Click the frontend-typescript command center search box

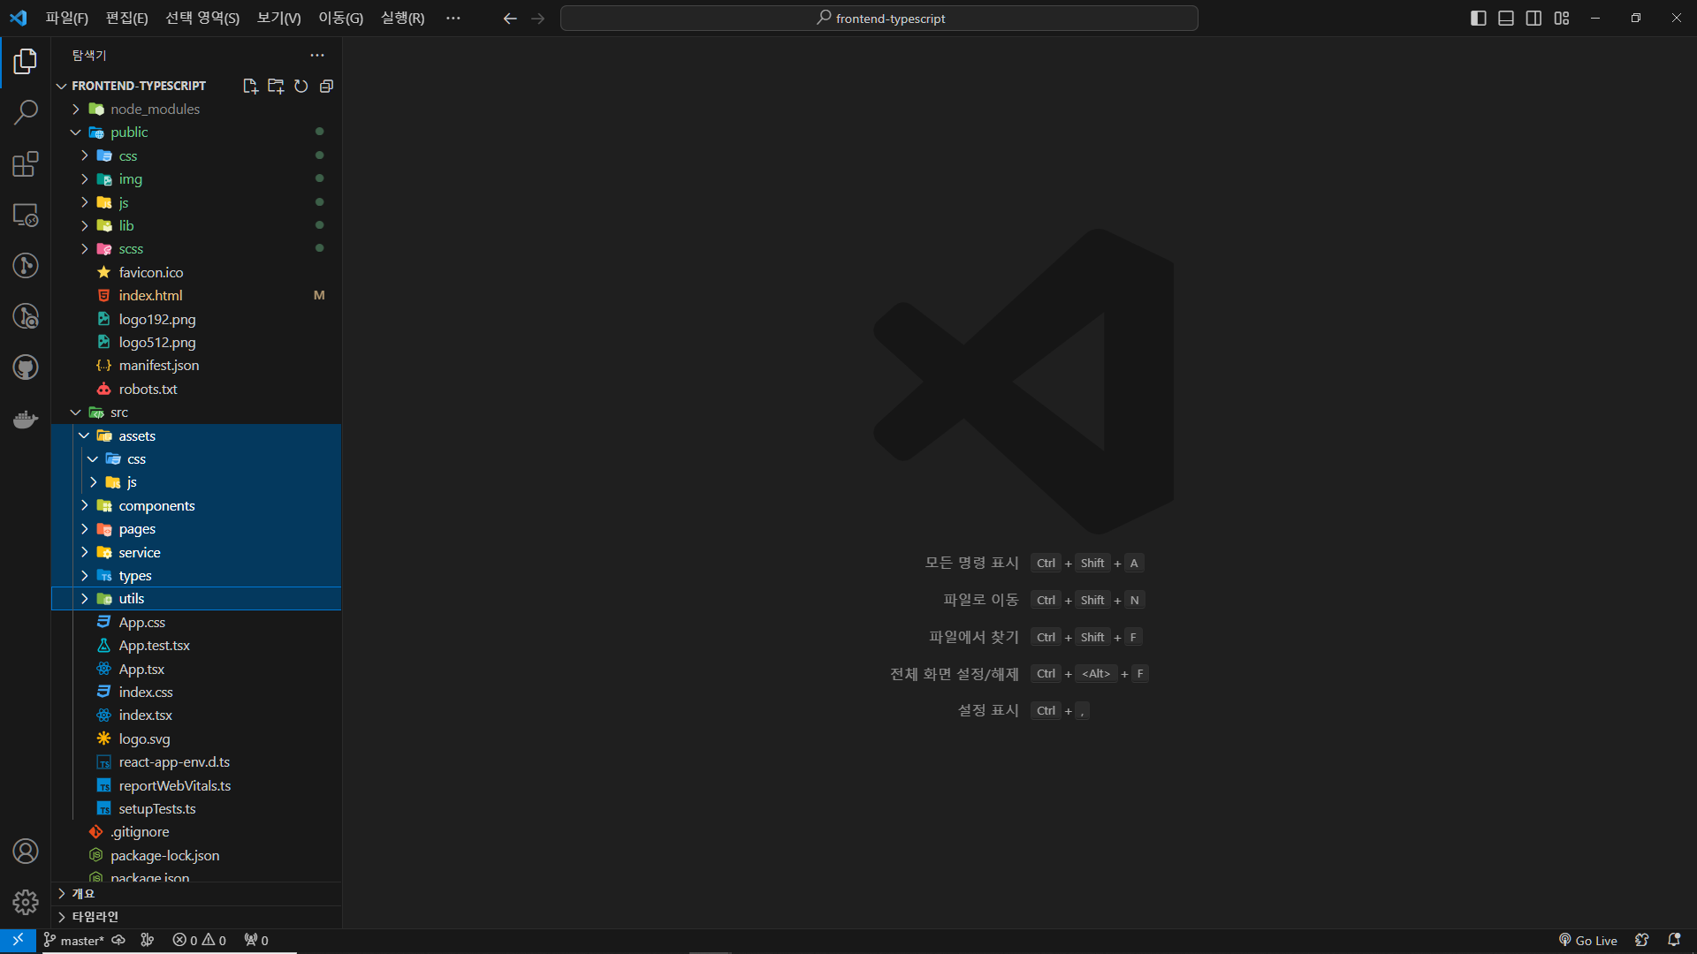879,18
